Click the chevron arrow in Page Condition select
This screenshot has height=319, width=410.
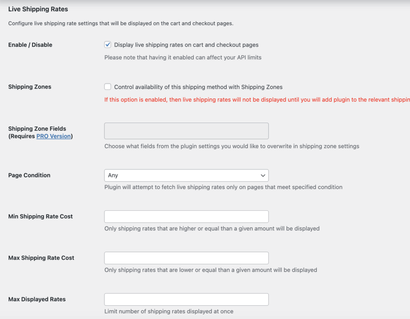(263, 176)
